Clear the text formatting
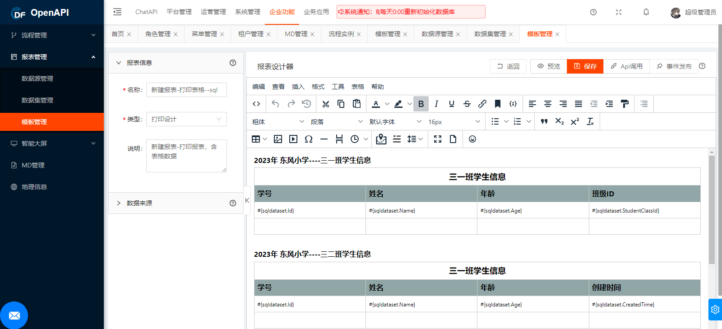Viewport: 722px width, 329px height. coord(590,121)
